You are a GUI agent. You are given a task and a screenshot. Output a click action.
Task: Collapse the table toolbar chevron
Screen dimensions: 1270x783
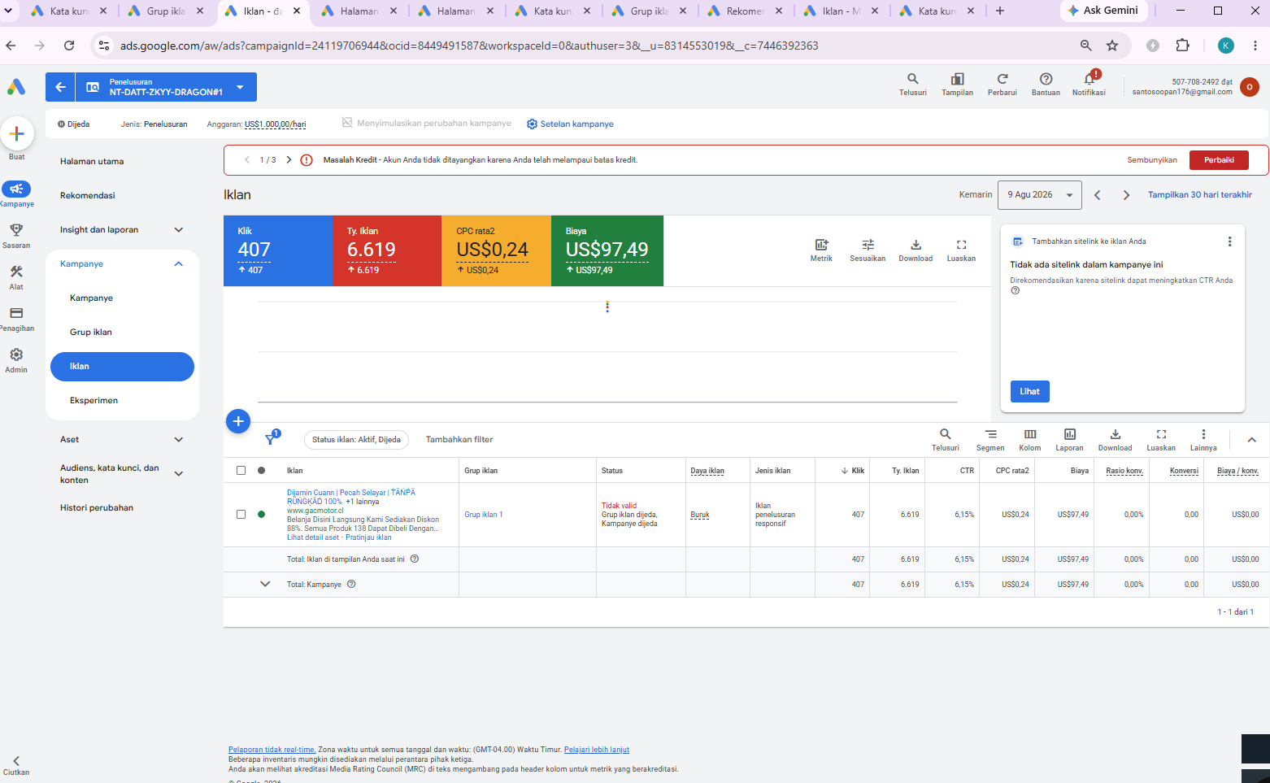[1252, 440]
